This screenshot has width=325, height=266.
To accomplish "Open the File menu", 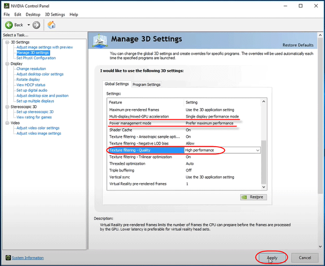I will tap(7, 14).
